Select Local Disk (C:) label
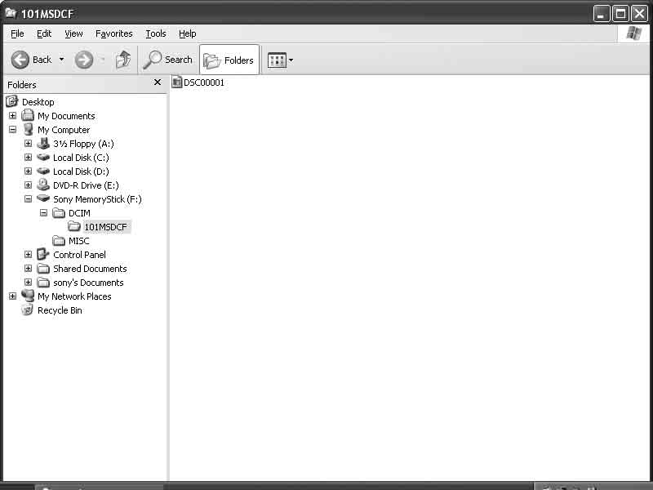 81,158
